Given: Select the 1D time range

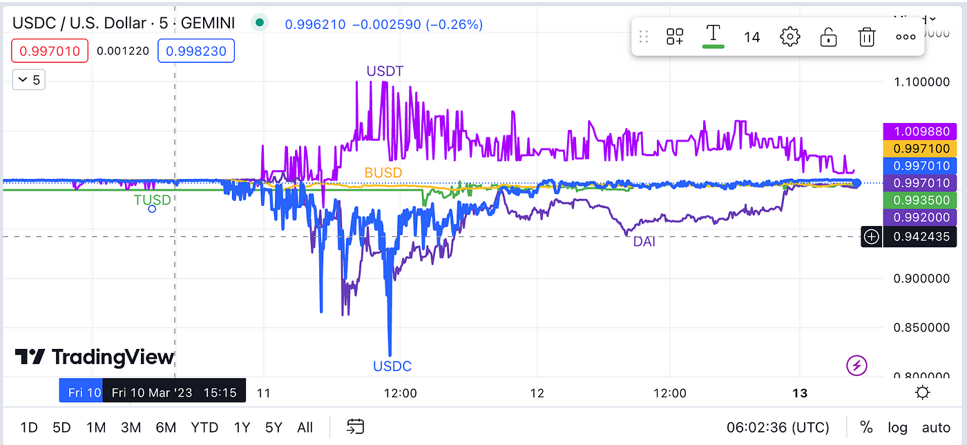Looking at the screenshot, I should click(29, 427).
